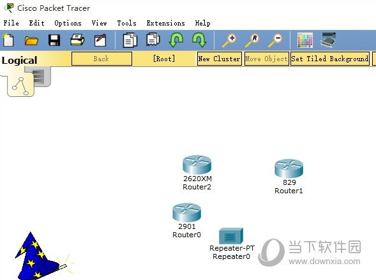Click Set Tiled Background button
Screen dimensions: 376x280
pyautogui.click(x=330, y=59)
